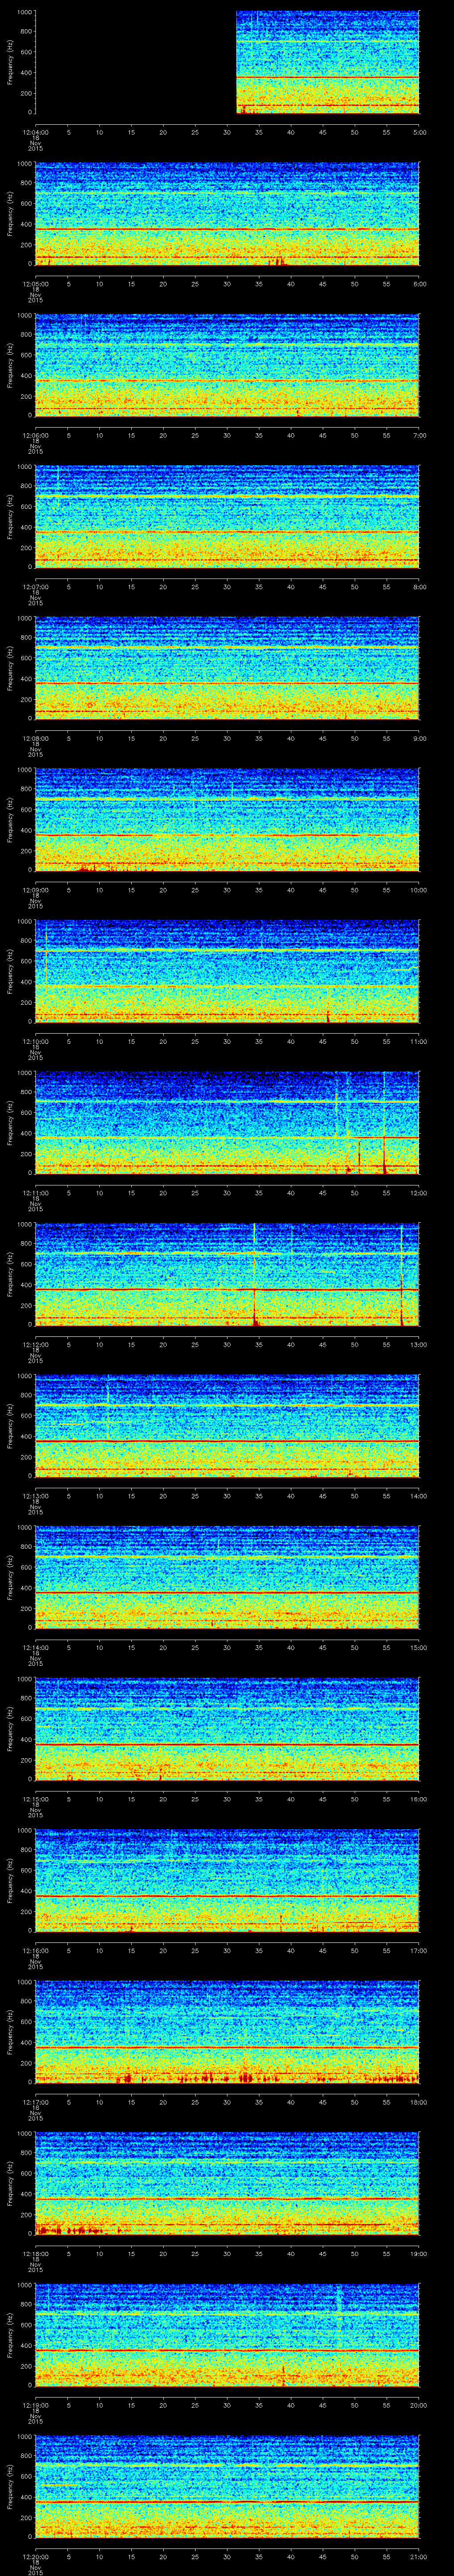
Task: Click the spectrogram panel starting at 12:06:00
Action: [x=227, y=365]
